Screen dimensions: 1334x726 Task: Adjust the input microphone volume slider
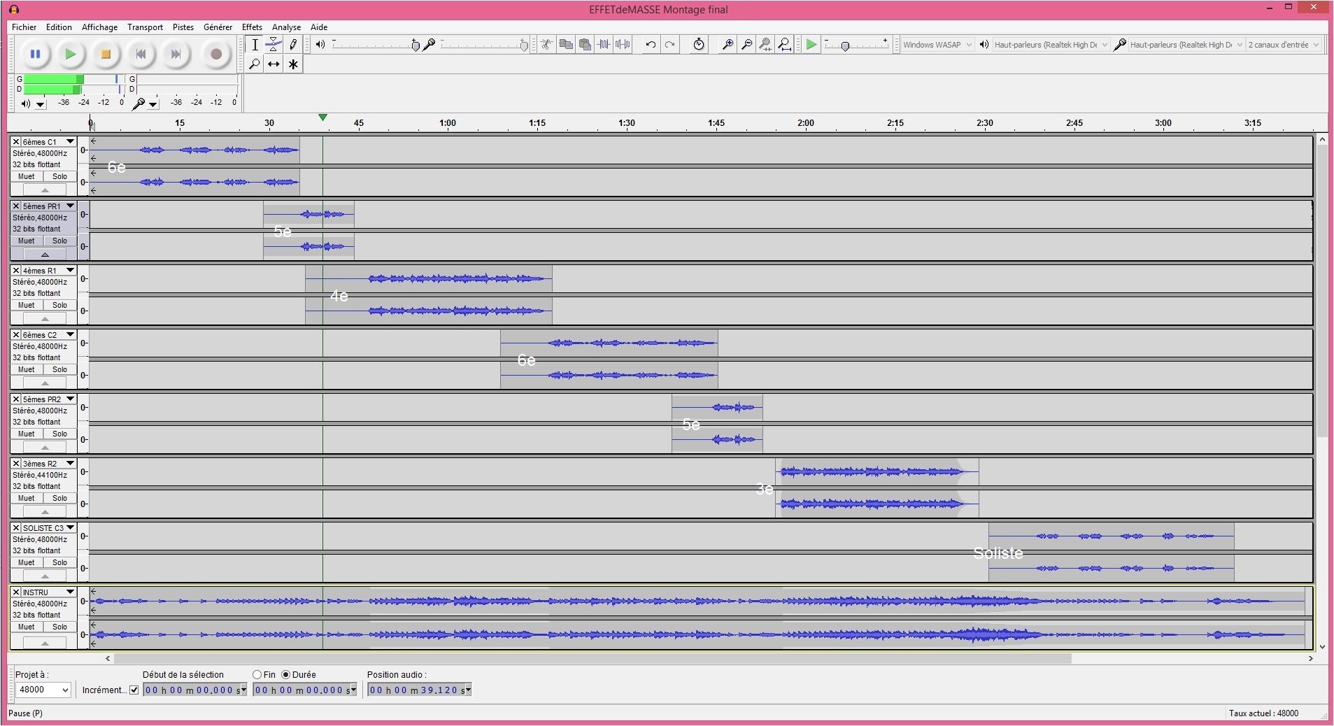pos(485,45)
